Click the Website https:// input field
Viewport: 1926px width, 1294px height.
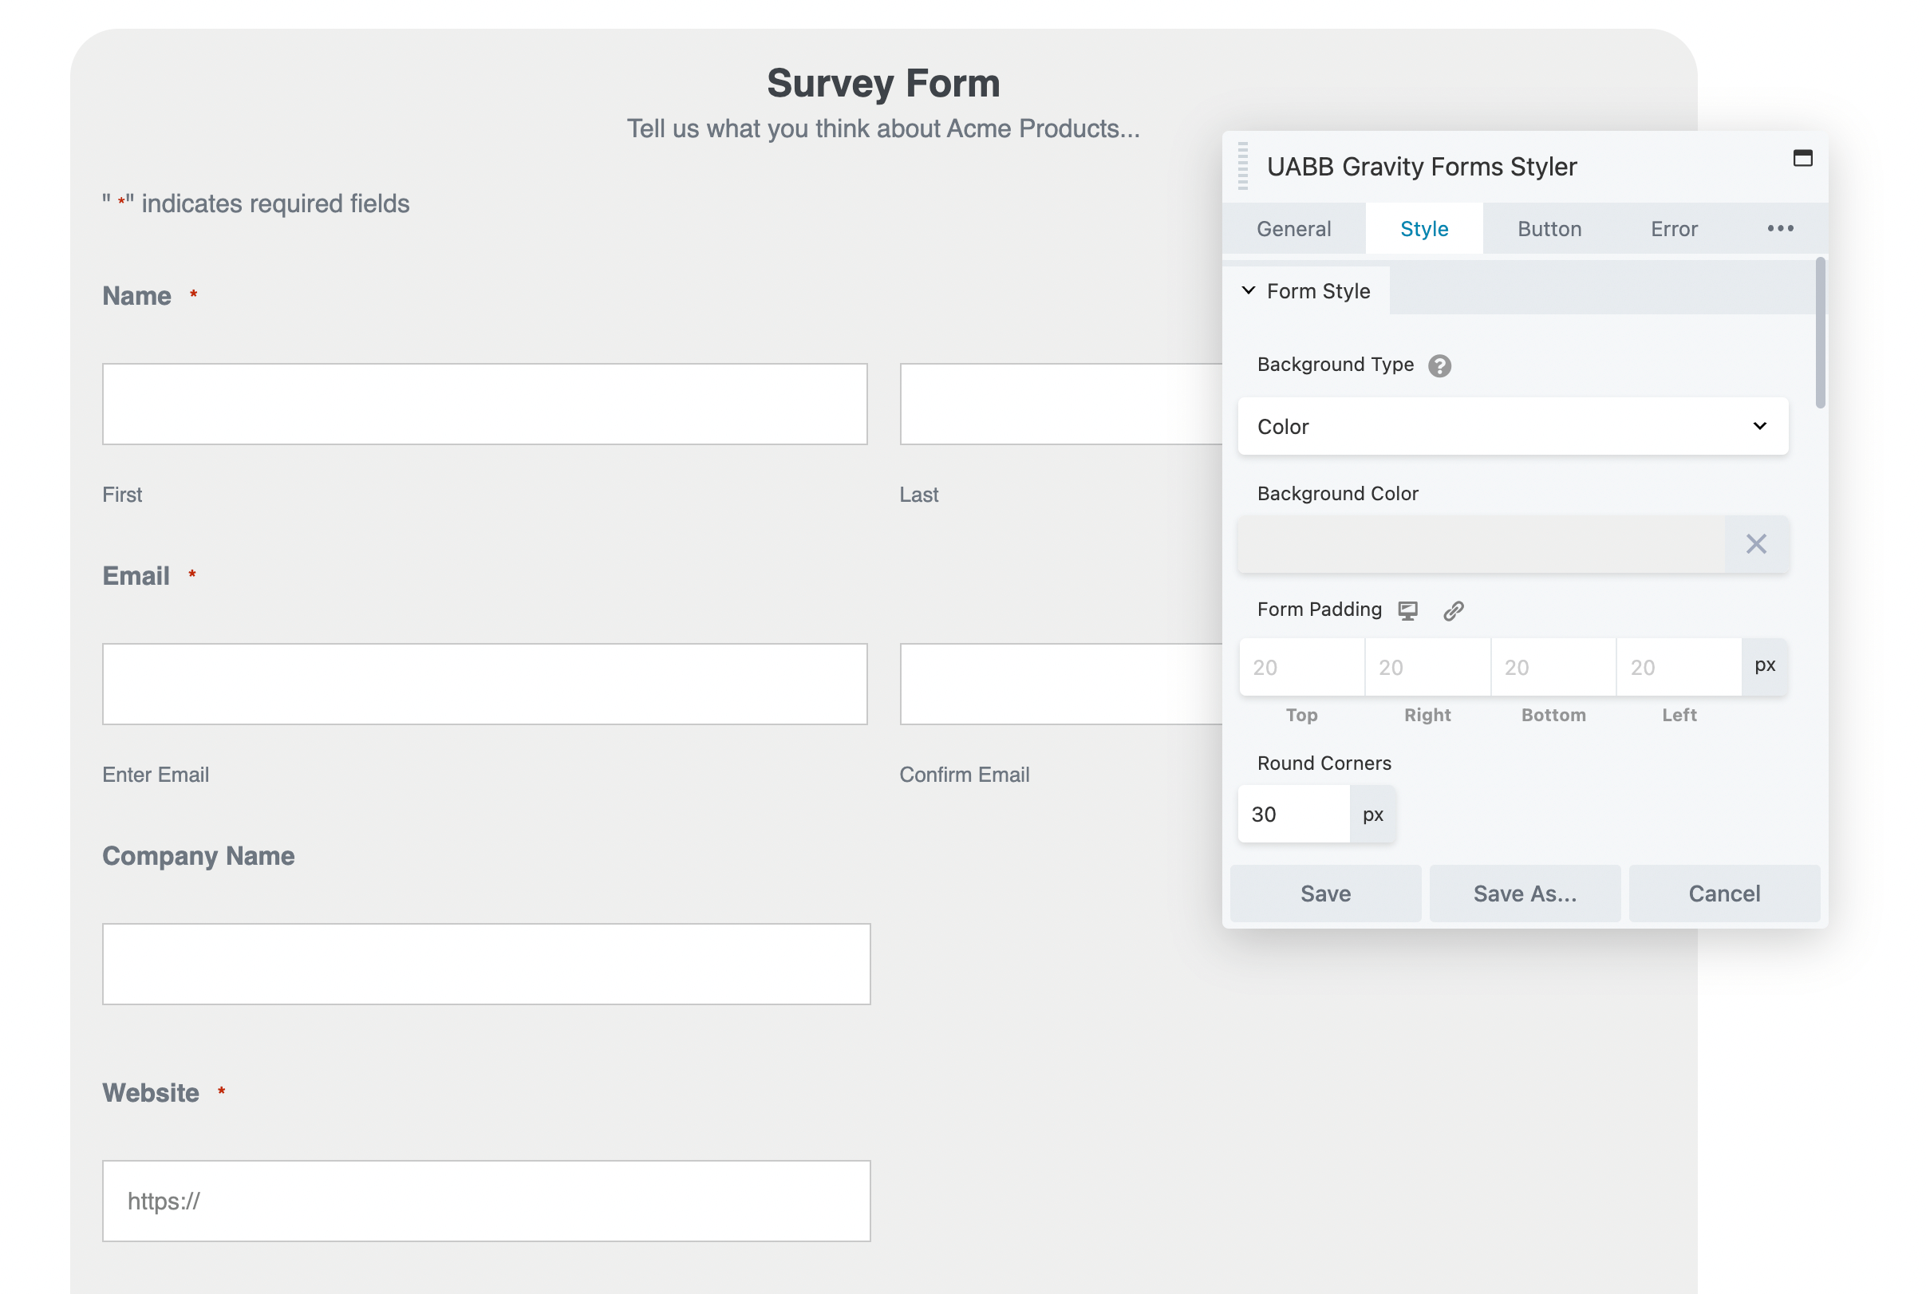click(x=486, y=1201)
